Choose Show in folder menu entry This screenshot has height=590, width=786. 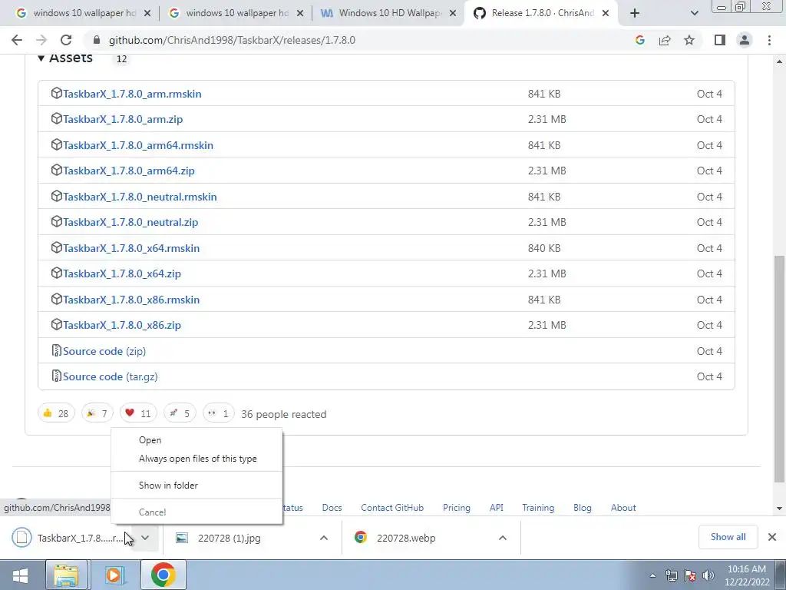[x=196, y=486]
